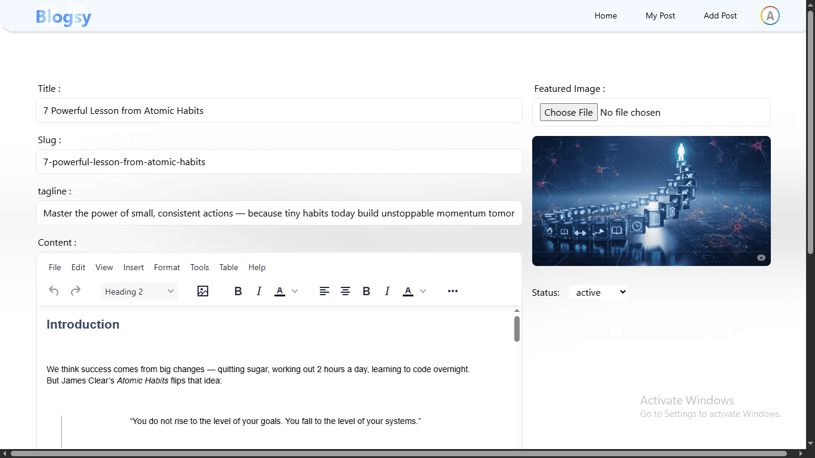The height and width of the screenshot is (458, 815).
Task: Click the Undo icon in the editor toolbar
Action: click(x=54, y=291)
